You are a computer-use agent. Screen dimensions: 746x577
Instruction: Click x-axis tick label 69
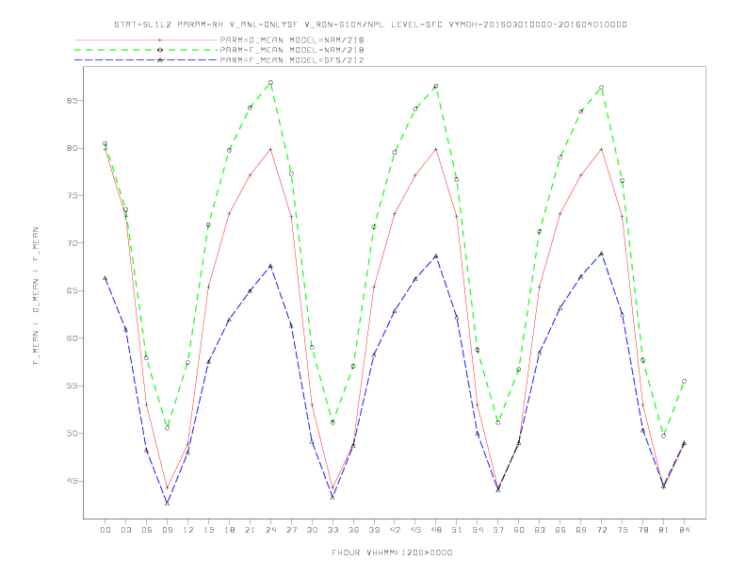(581, 530)
